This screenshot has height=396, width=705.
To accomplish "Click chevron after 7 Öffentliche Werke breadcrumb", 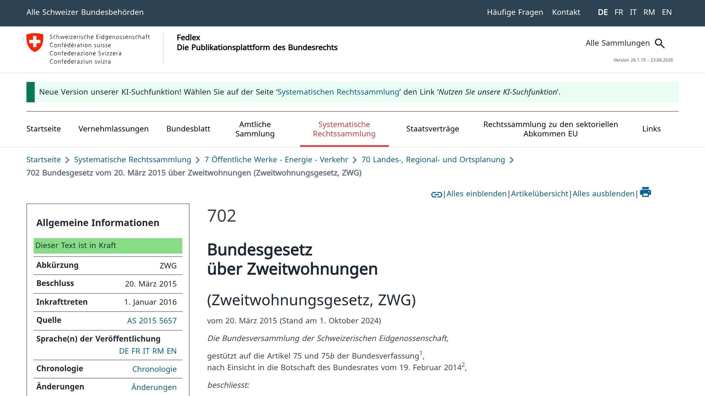I will coord(355,160).
